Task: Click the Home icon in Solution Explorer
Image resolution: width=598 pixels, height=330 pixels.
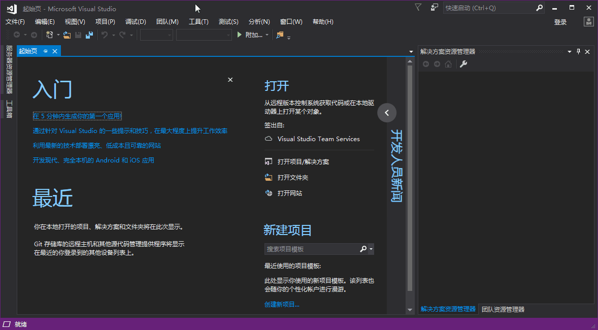Action: [448, 64]
